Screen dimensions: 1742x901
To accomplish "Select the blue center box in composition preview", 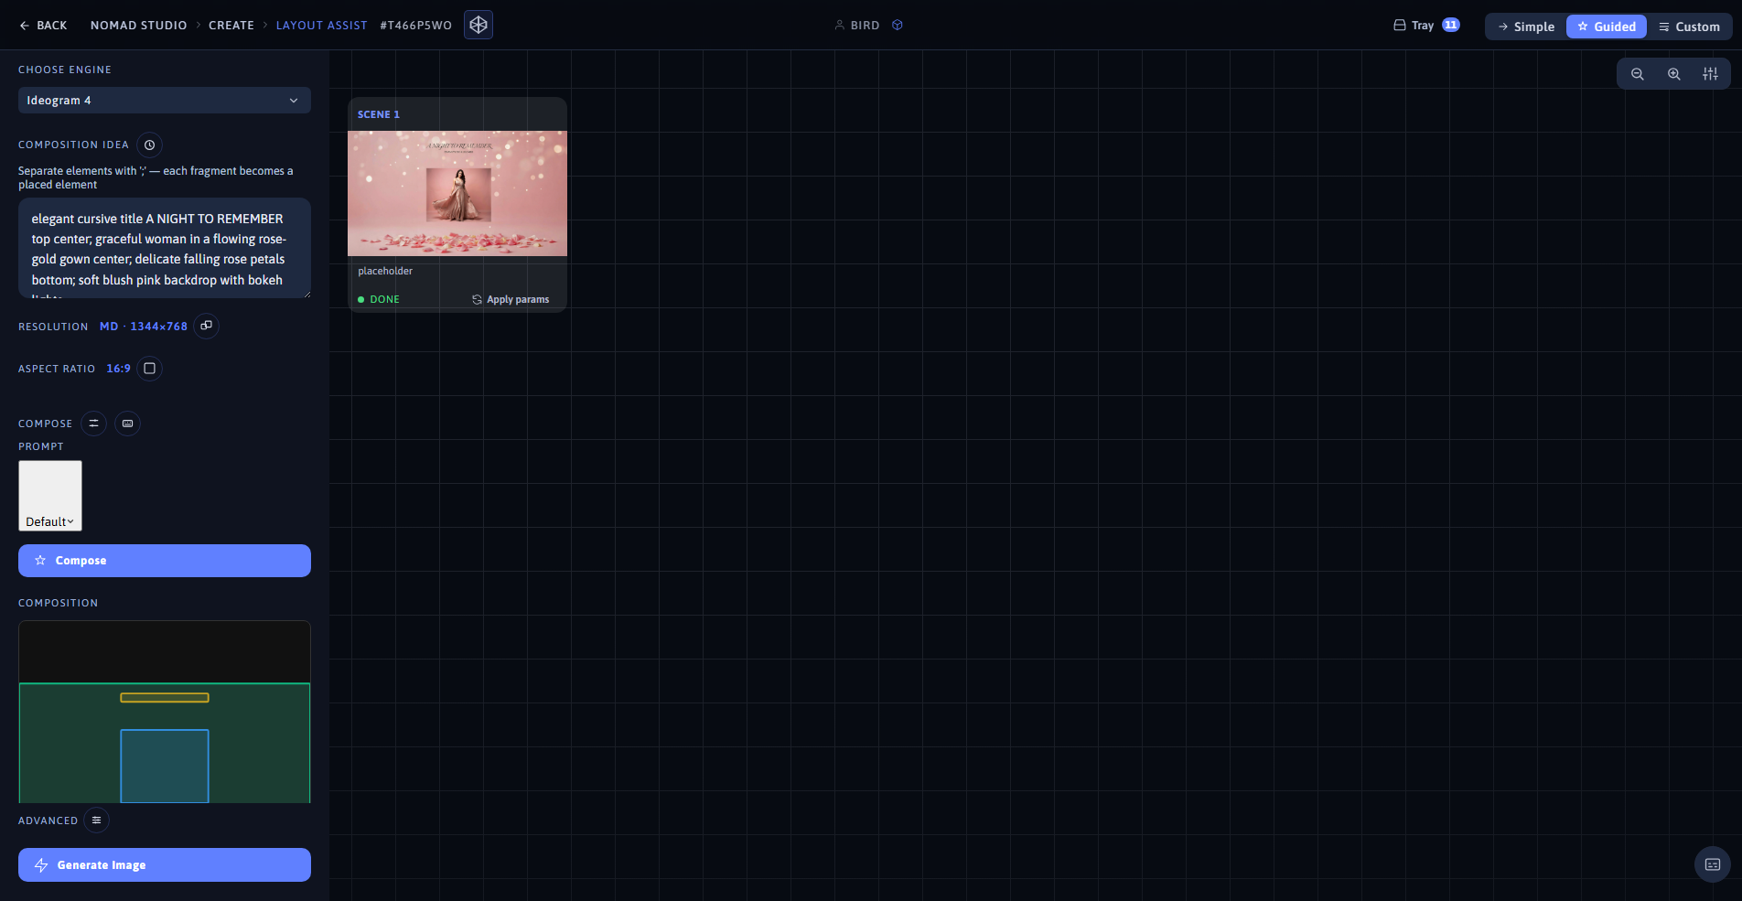I will tap(165, 767).
